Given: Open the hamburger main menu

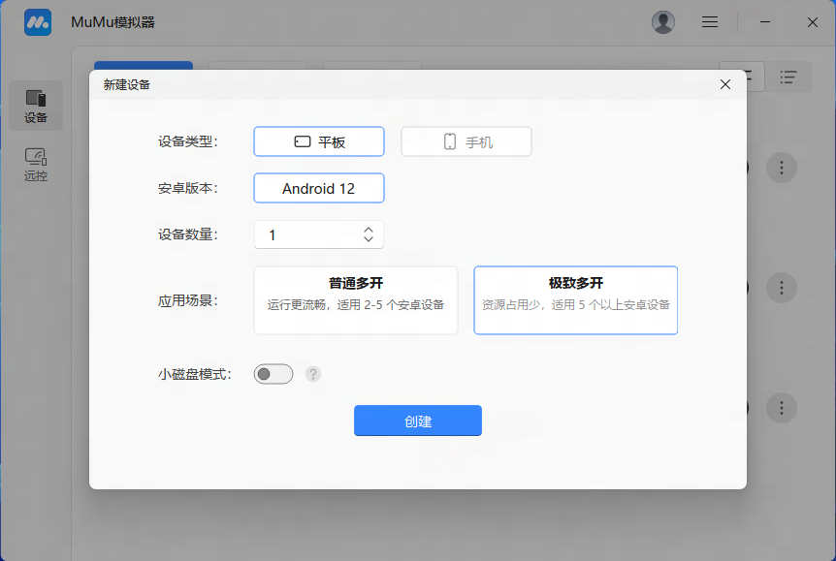Looking at the screenshot, I should tap(710, 22).
